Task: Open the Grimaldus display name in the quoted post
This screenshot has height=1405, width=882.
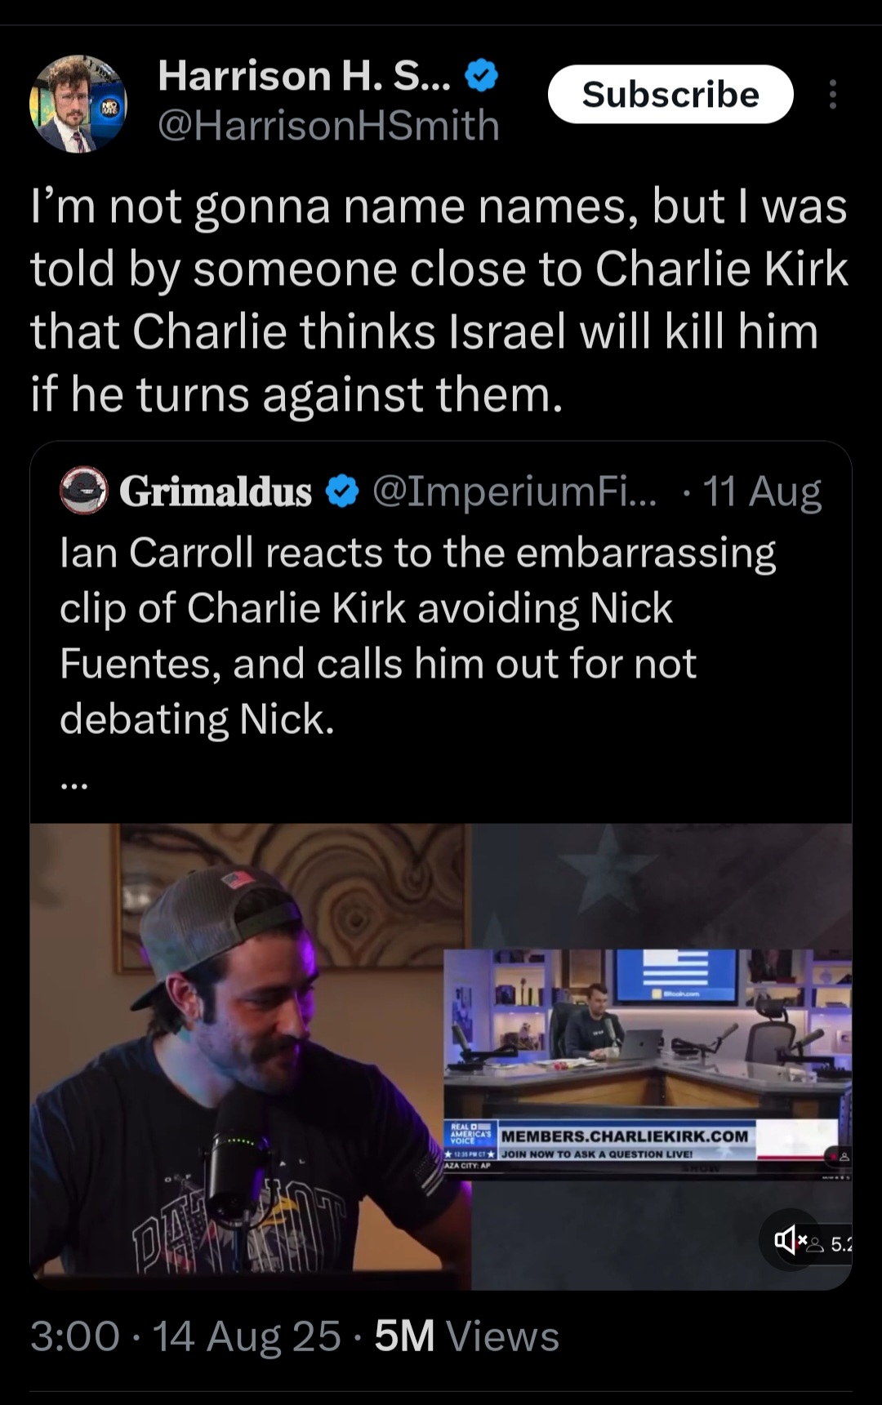Action: coord(216,492)
